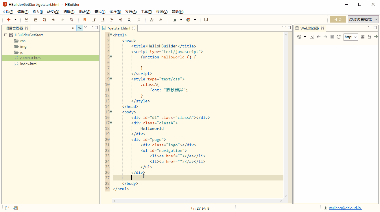Open the 查找(L) menu
380x212 pixels.
pyautogui.click(x=100, y=12)
